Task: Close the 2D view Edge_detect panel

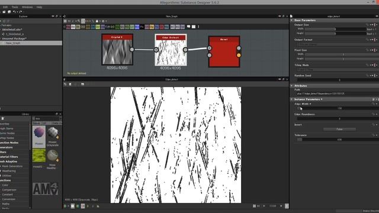Action: click(287, 79)
